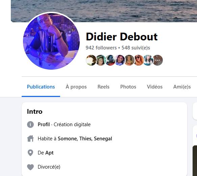Viewport: 197px width, 176px height.
Task: Open the Apt hometown link
Action: [49, 153]
